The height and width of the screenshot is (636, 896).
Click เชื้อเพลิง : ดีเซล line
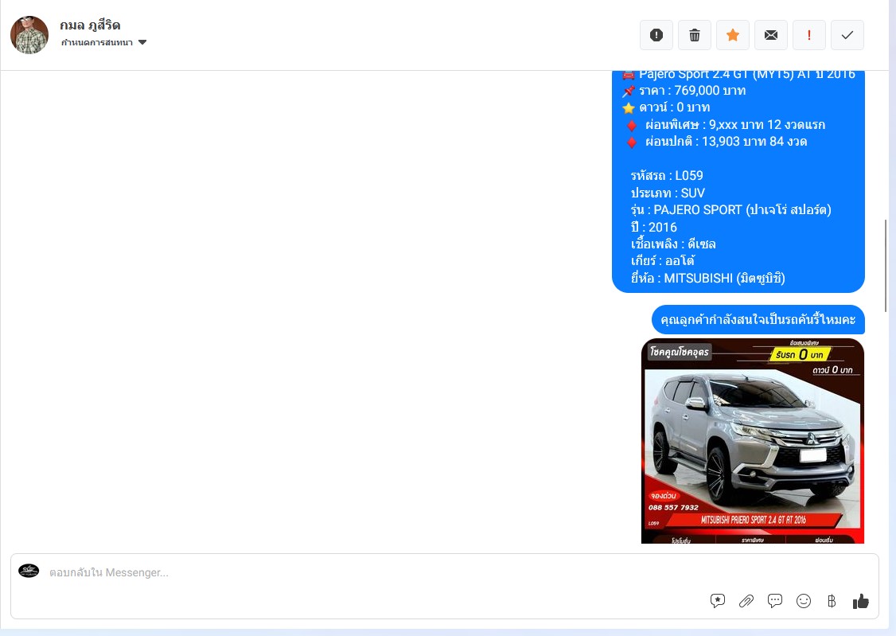point(673,244)
